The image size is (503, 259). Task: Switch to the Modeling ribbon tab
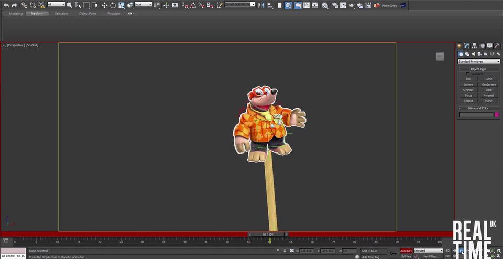16,14
